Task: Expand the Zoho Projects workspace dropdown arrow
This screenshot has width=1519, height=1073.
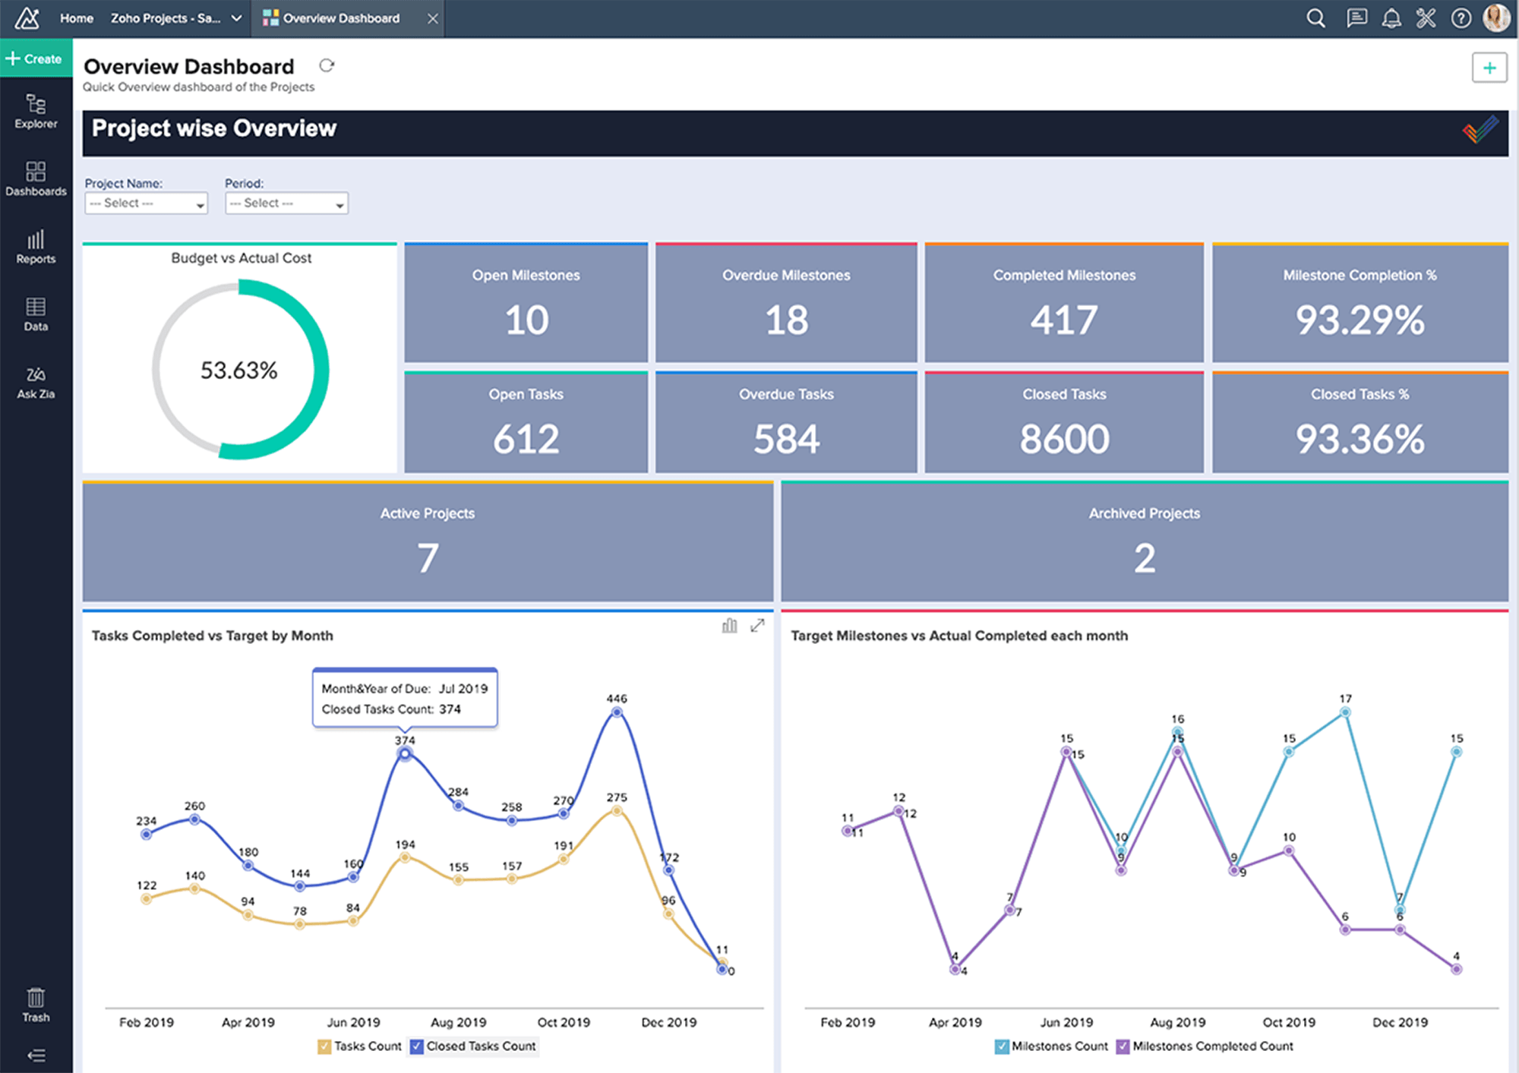Action: click(236, 18)
